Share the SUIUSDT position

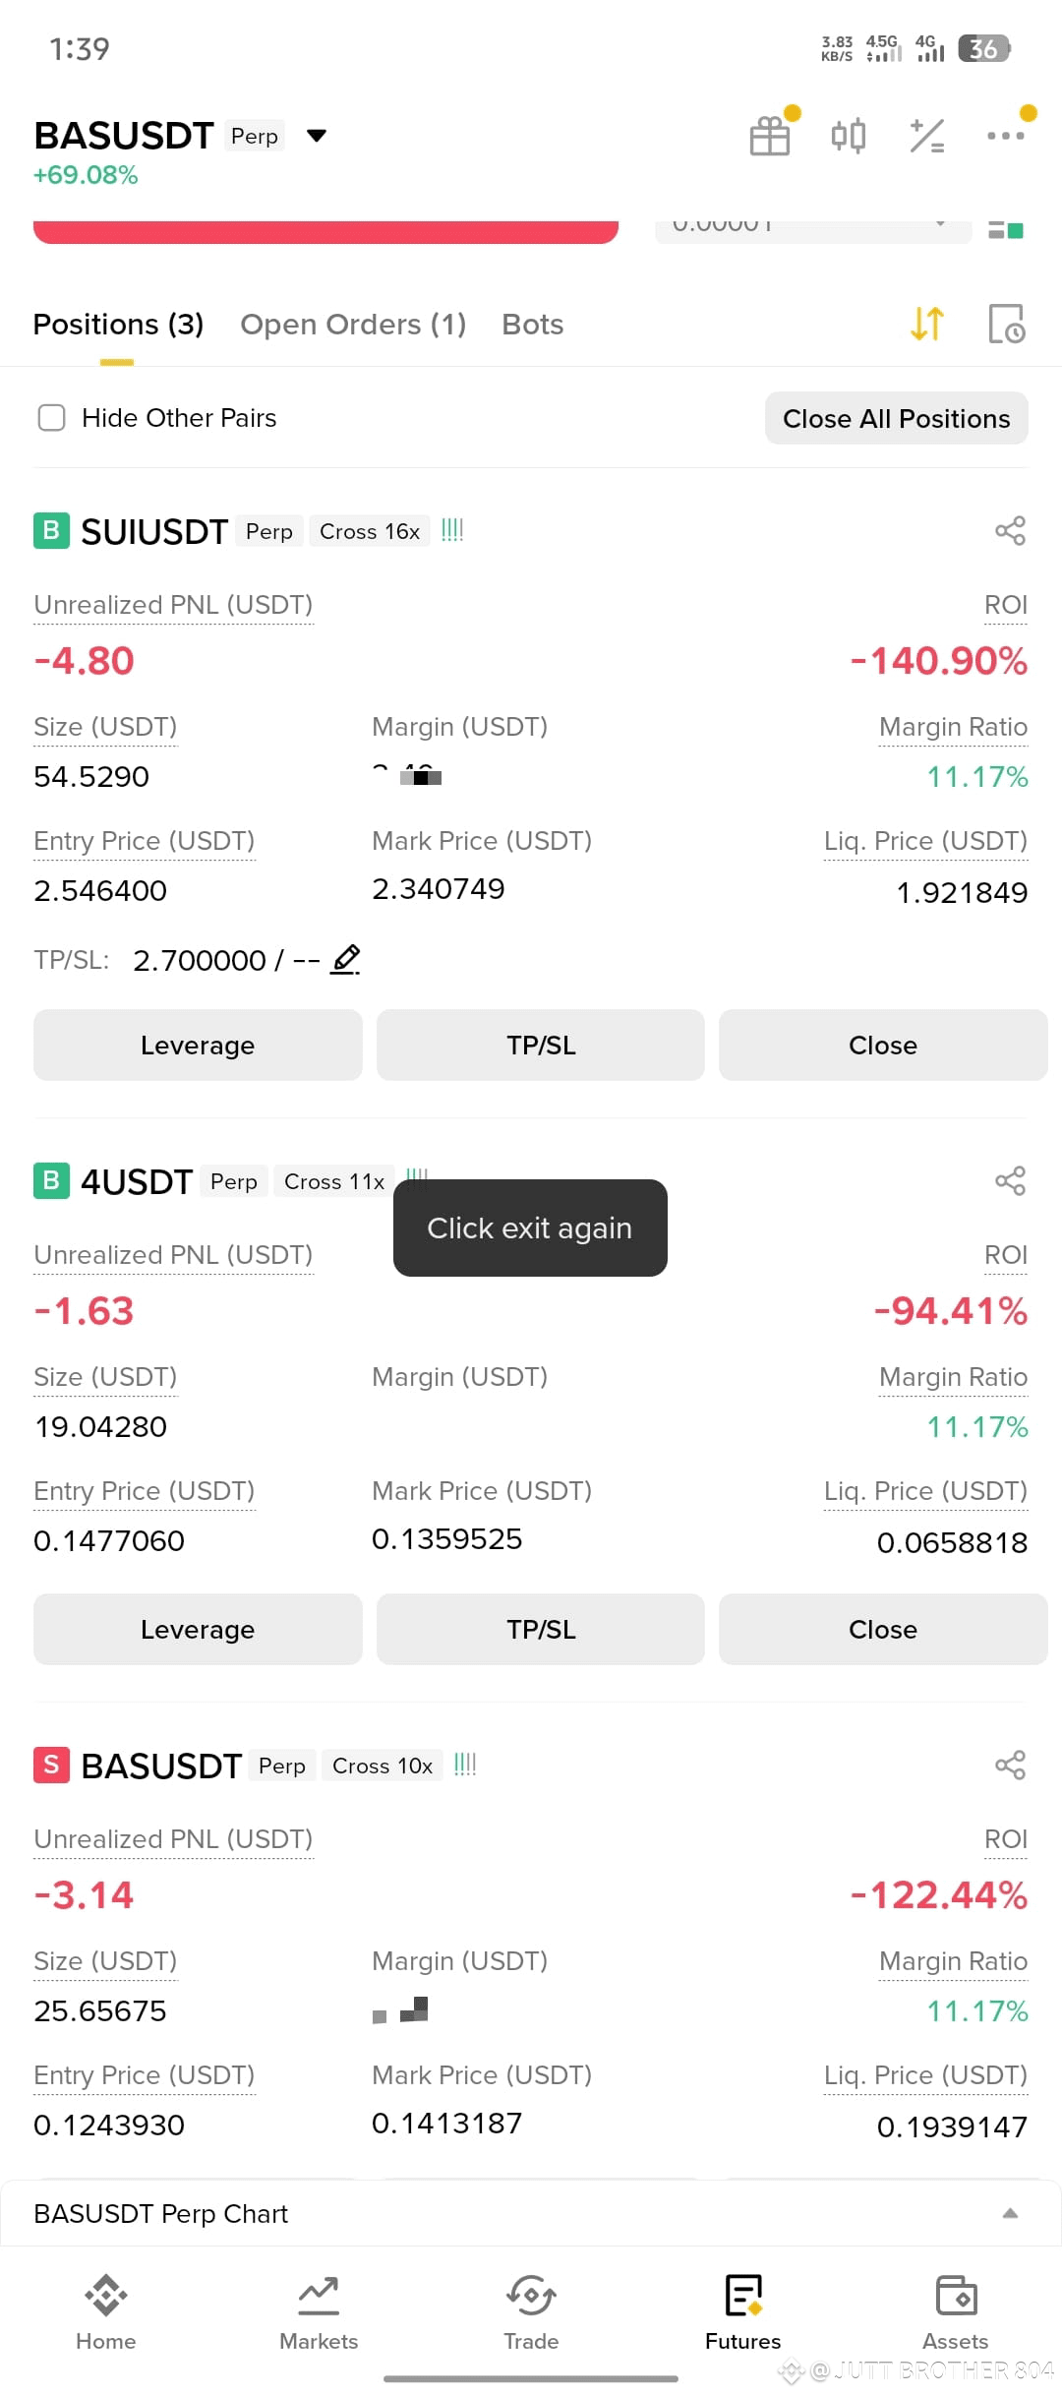click(1010, 531)
